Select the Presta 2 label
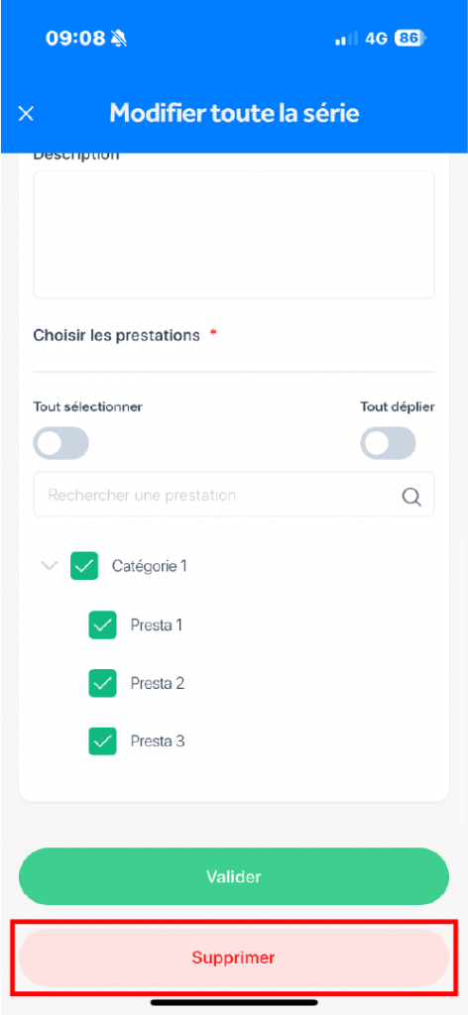The height and width of the screenshot is (1015, 468). click(x=158, y=683)
